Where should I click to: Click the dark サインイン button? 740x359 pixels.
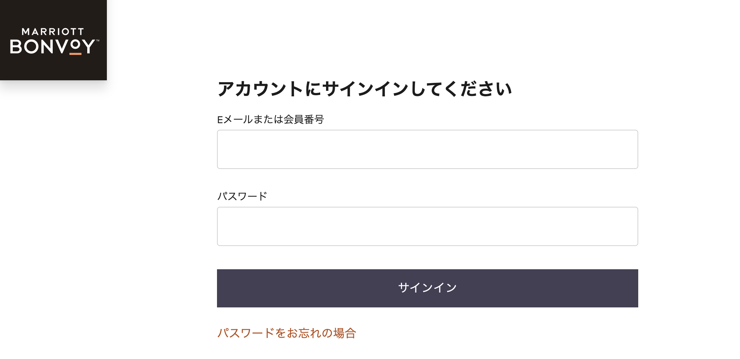pos(427,288)
